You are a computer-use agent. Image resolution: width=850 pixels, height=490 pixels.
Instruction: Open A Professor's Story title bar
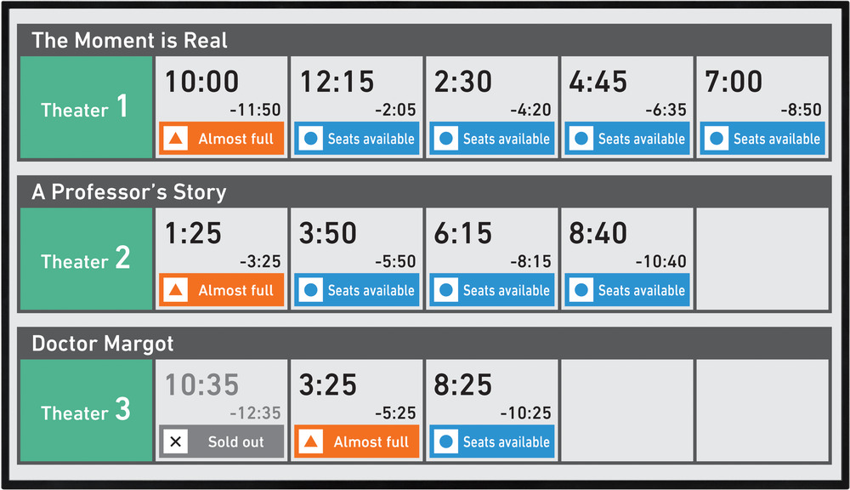tap(424, 191)
